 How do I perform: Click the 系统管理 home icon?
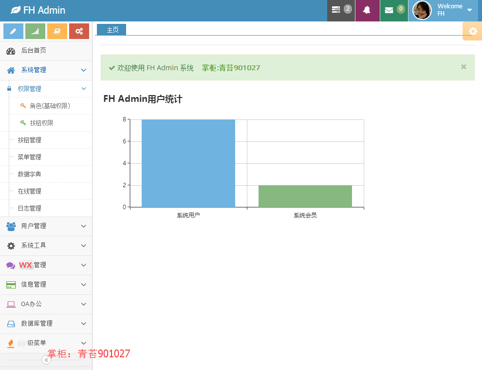click(11, 71)
